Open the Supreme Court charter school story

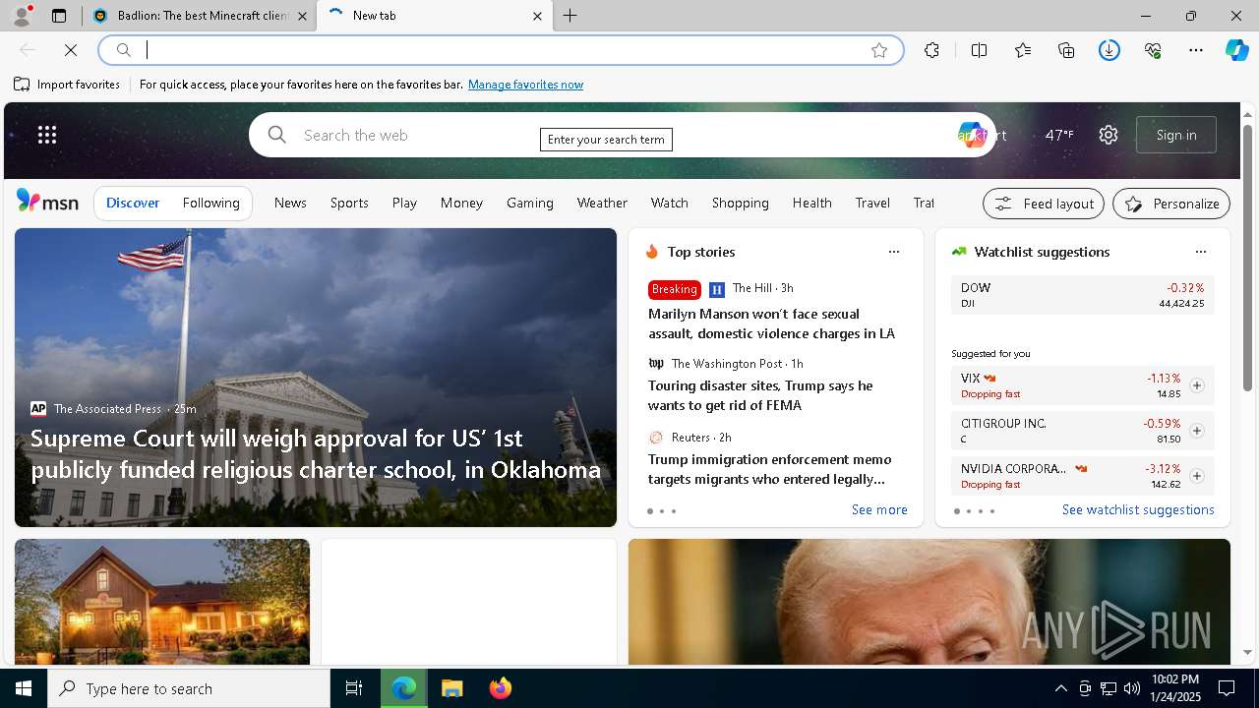click(x=316, y=453)
